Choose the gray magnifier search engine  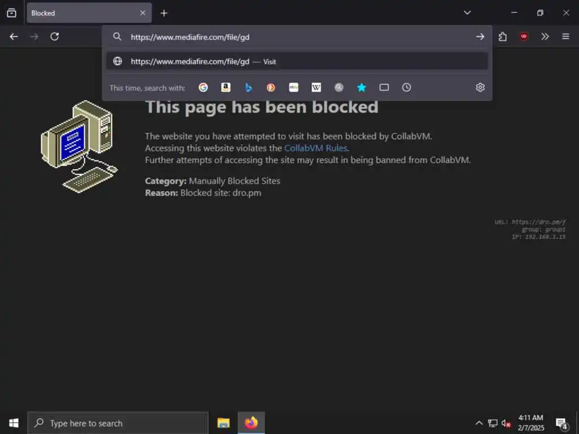click(x=339, y=88)
